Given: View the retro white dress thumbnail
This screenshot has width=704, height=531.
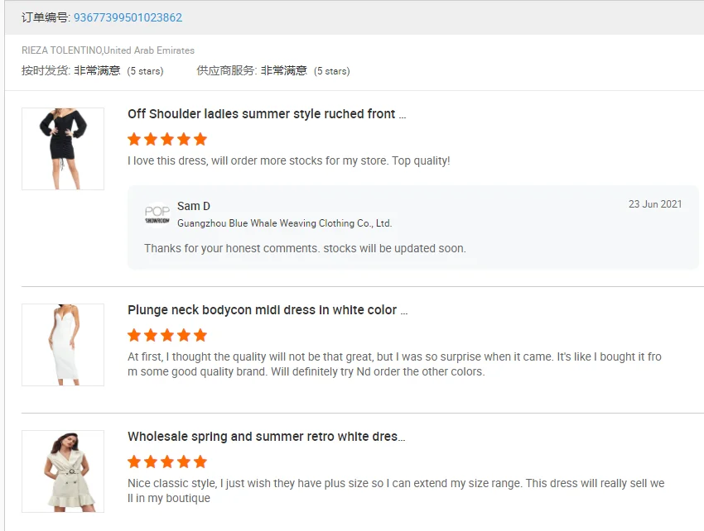Looking at the screenshot, I should pos(63,471).
